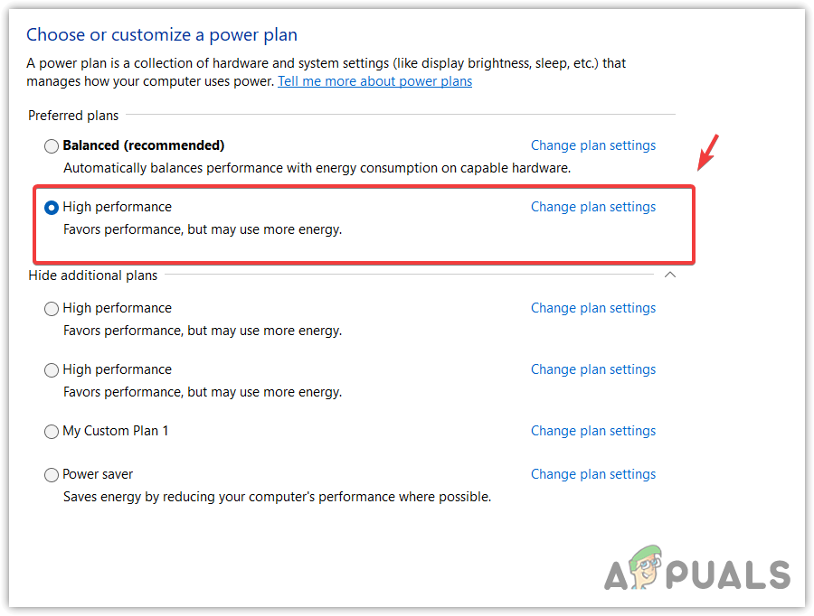Change plan settings for first additional High performance
814x616 pixels.
592,308
